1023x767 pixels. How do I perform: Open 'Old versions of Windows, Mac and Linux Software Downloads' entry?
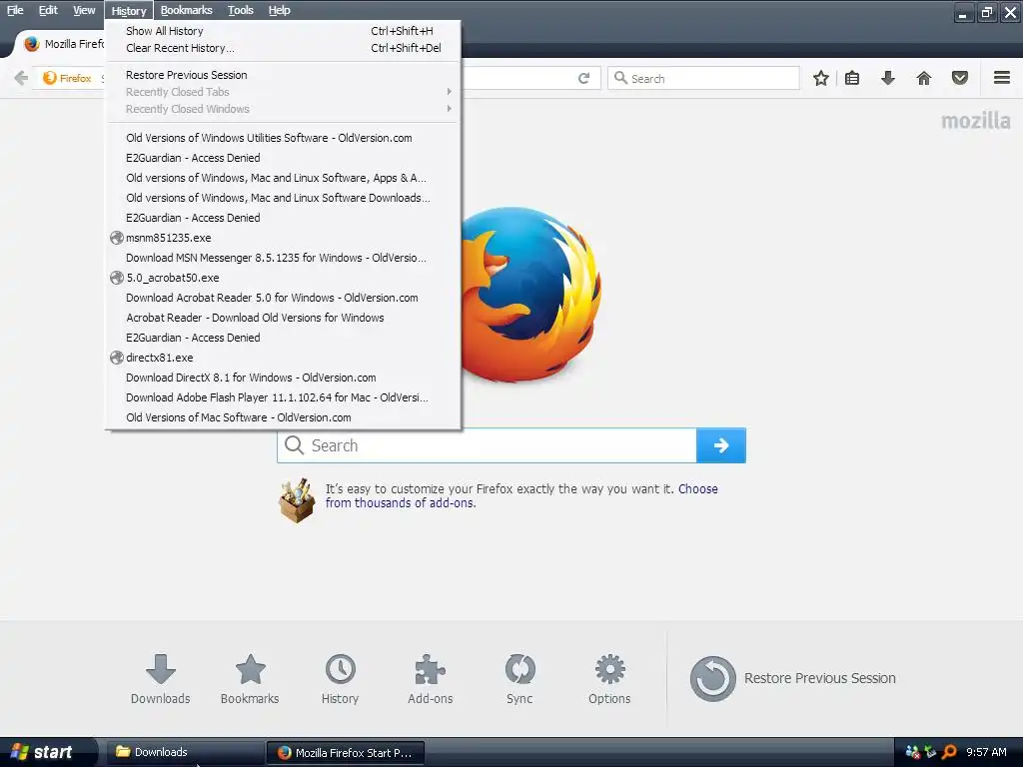click(283, 198)
